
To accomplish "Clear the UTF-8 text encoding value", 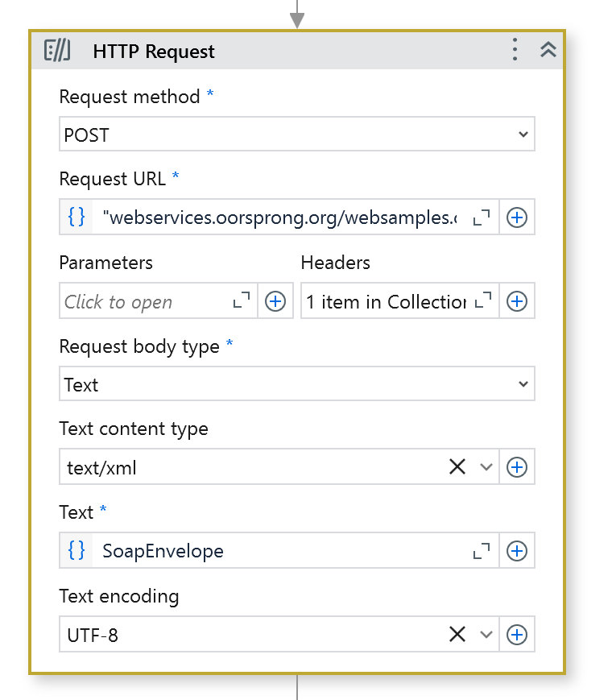I will (457, 635).
